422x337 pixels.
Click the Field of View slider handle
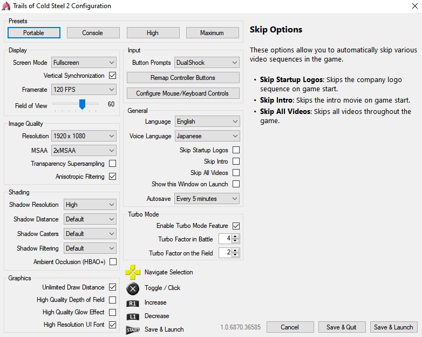click(83, 104)
